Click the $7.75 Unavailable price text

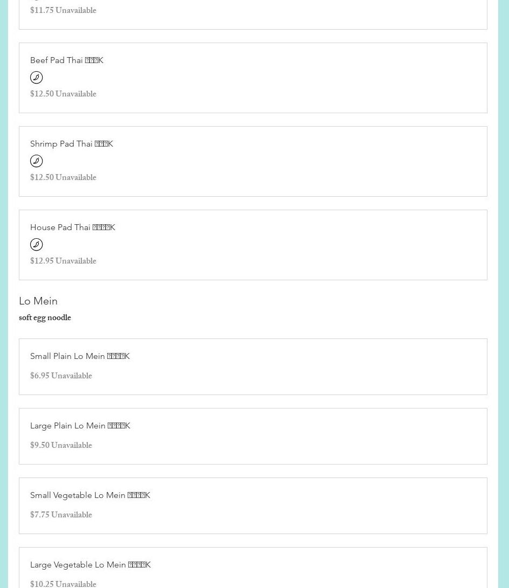pos(61,515)
